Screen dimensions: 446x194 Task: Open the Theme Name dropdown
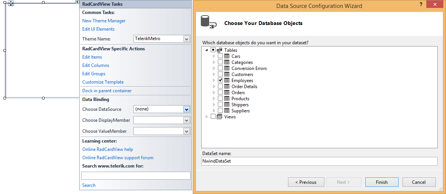pos(186,39)
